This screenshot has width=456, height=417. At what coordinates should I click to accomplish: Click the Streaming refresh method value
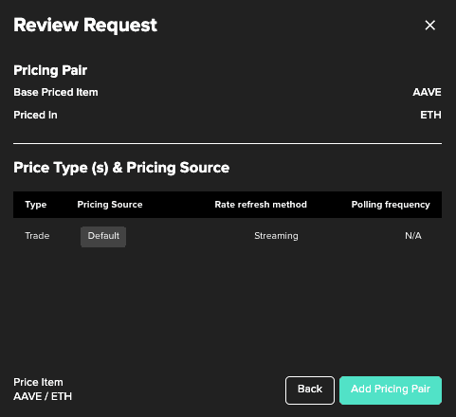276,236
